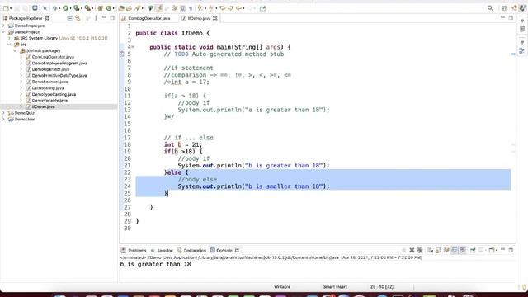Image resolution: width=528 pixels, height=297 pixels.
Task: Click tip lightbulb icon in status bar
Action: coord(525,287)
